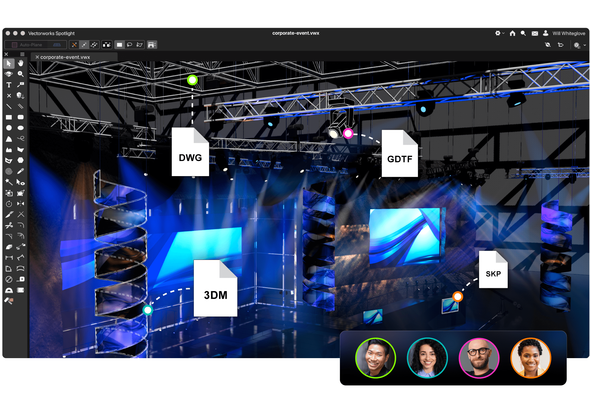Open the Vectorworks home screen
The height and width of the screenshot is (413, 590).
tap(512, 33)
